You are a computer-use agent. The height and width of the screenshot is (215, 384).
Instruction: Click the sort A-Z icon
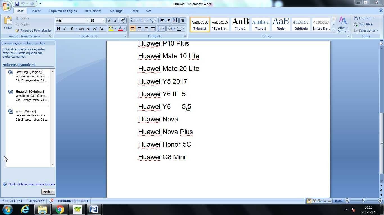tap(175, 20)
